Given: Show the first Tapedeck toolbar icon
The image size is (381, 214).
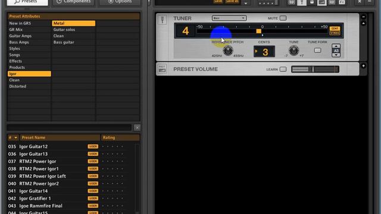Looking at the screenshot, I should coord(292,2).
